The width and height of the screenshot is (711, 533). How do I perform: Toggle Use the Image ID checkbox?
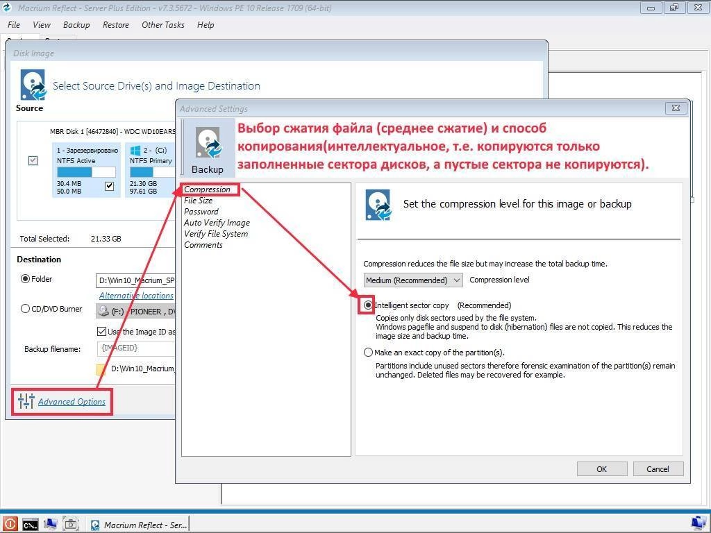101,331
